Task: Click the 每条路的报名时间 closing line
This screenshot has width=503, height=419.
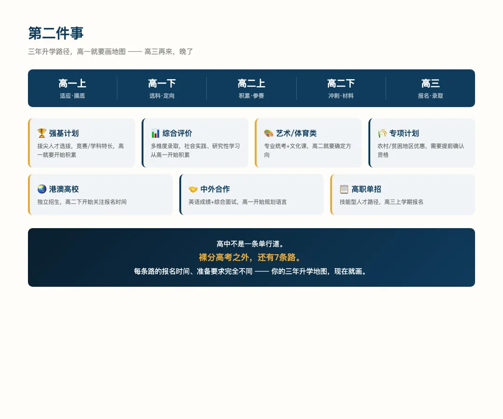Action: (251, 271)
